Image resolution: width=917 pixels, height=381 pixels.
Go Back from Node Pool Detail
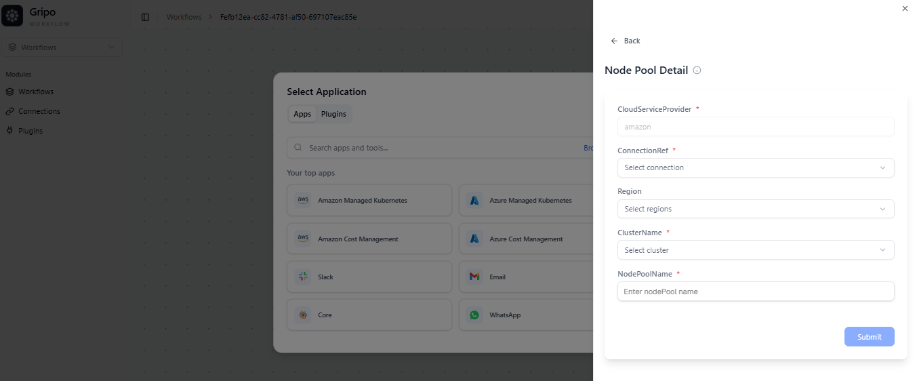tap(625, 41)
